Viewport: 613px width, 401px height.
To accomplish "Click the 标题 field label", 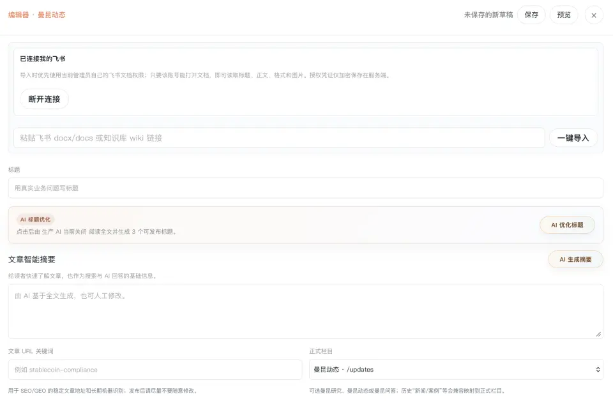I will click(x=14, y=170).
